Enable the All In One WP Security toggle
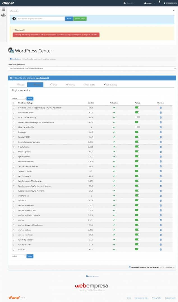 pos(137,117)
